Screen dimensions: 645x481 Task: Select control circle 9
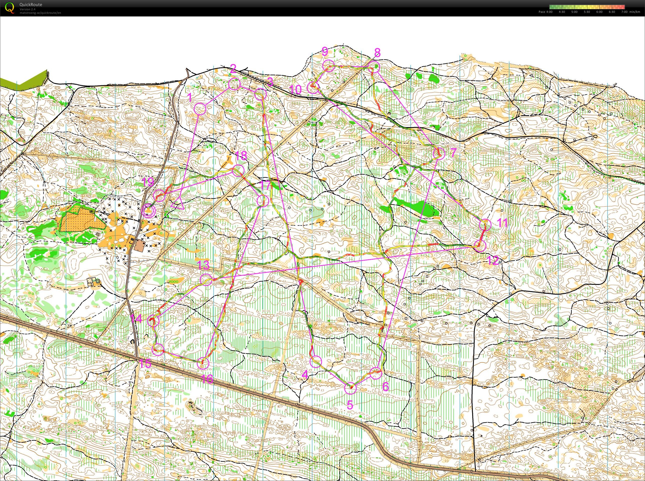(x=329, y=66)
